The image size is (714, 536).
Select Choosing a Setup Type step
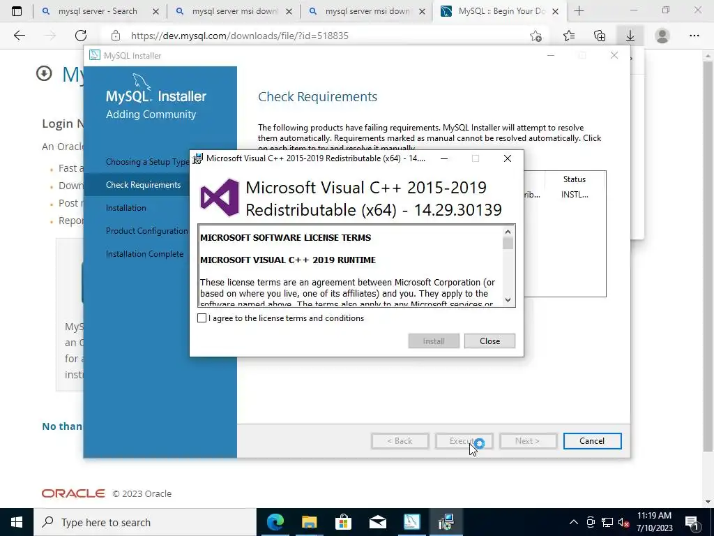[x=147, y=162]
